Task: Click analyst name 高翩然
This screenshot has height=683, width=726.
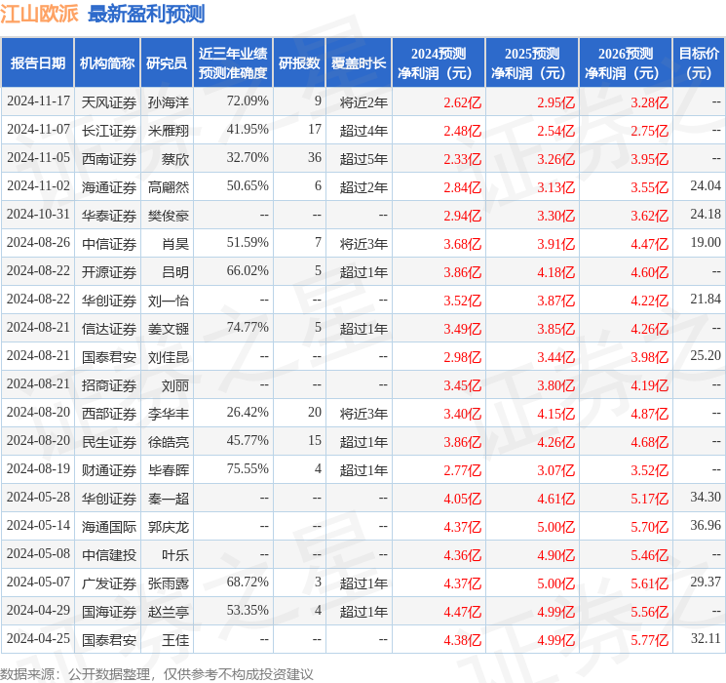Action: [x=168, y=185]
